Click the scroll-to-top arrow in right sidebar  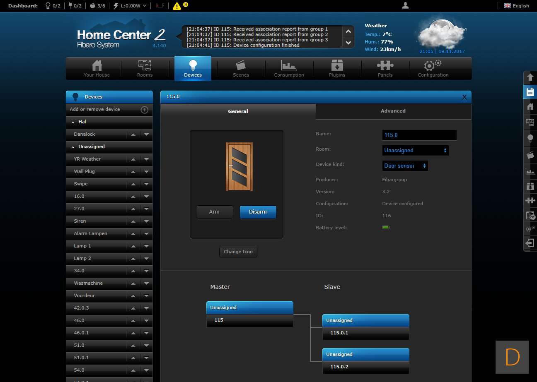tap(530, 77)
